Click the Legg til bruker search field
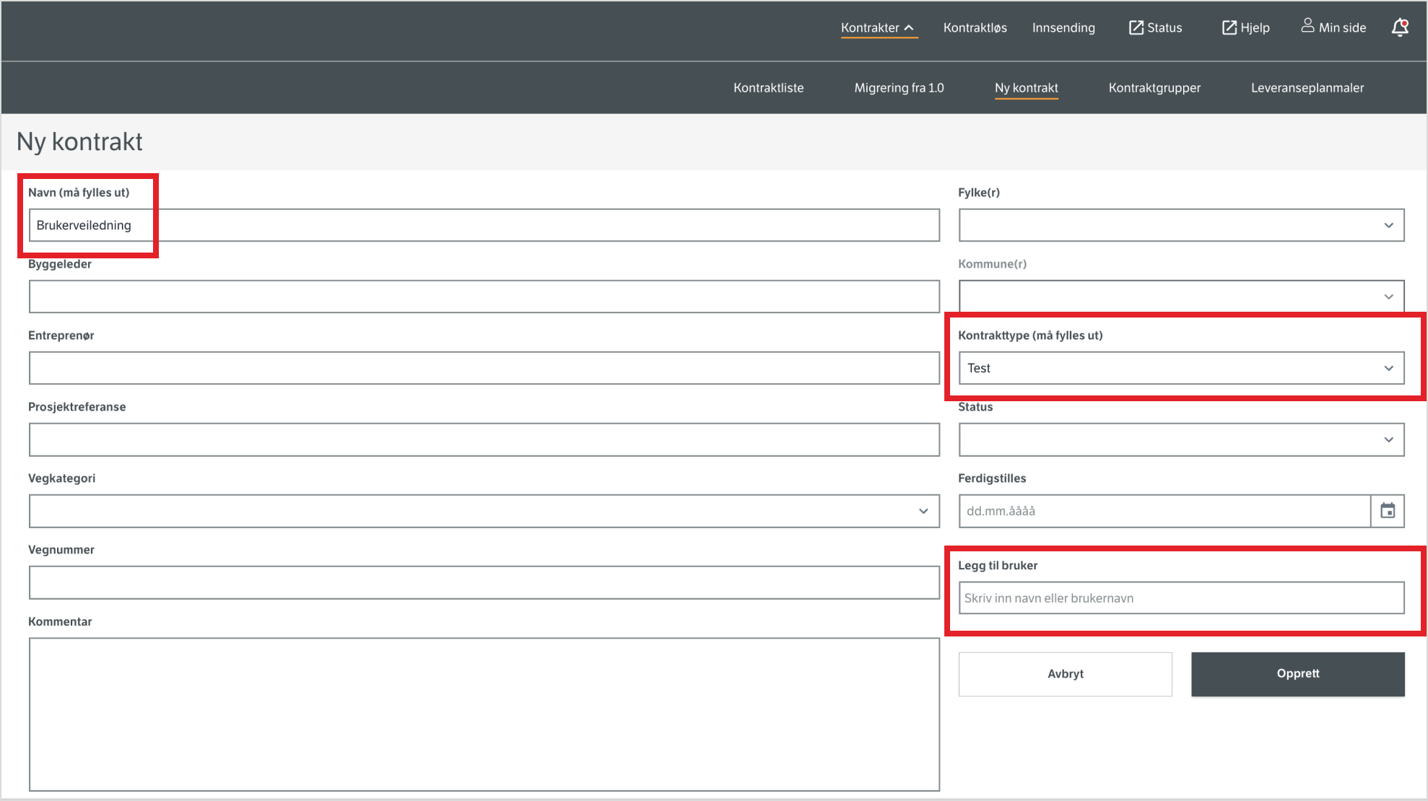Viewport: 1428px width, 801px height. coord(1181,598)
